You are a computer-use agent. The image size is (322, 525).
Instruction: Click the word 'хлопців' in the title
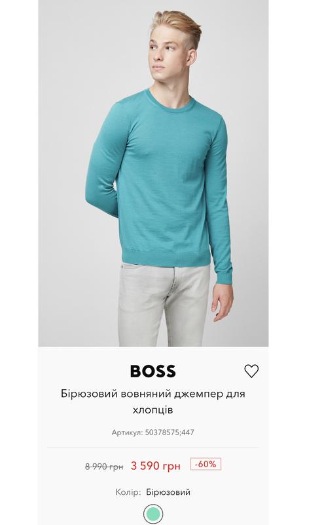(153, 410)
